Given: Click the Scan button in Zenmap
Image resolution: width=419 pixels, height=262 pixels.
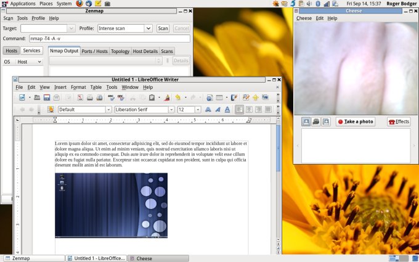Looking at the screenshot, I should [163, 28].
